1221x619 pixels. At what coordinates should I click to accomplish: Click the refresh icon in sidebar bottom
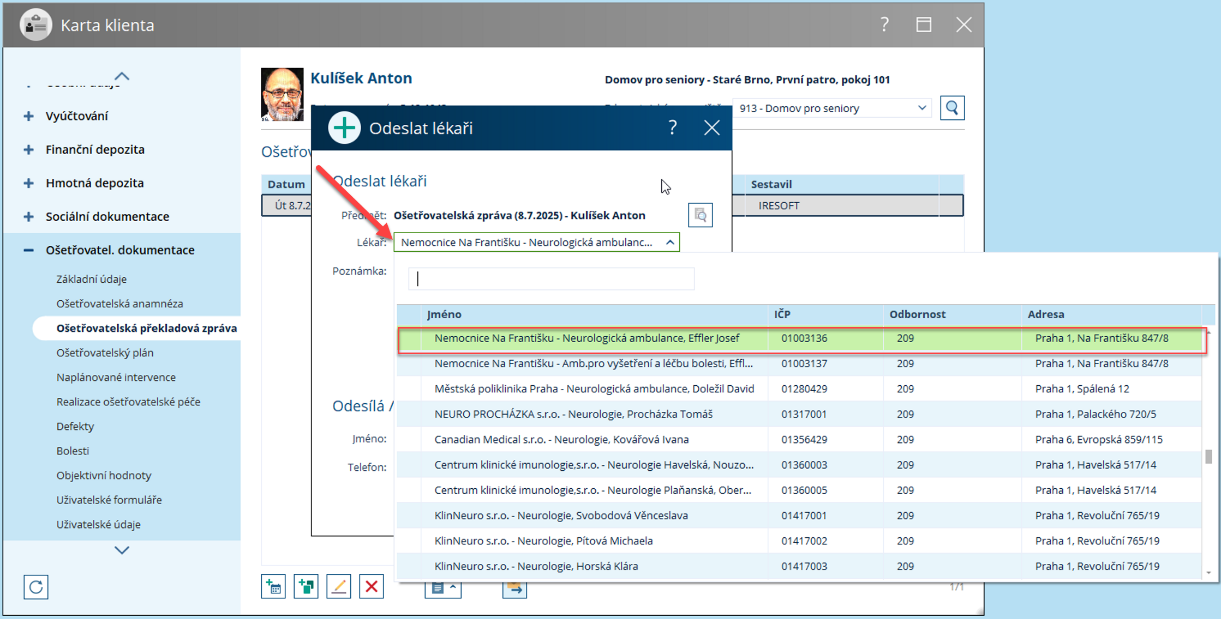point(36,587)
